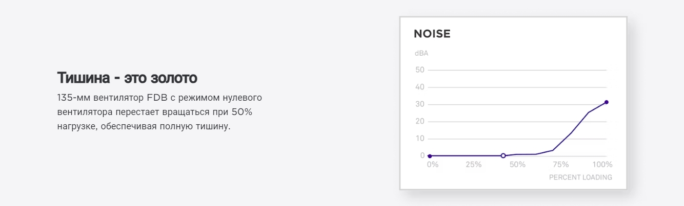The width and height of the screenshot is (684, 206).
Task: Click the 100% loading axis label
Action: [x=602, y=165]
